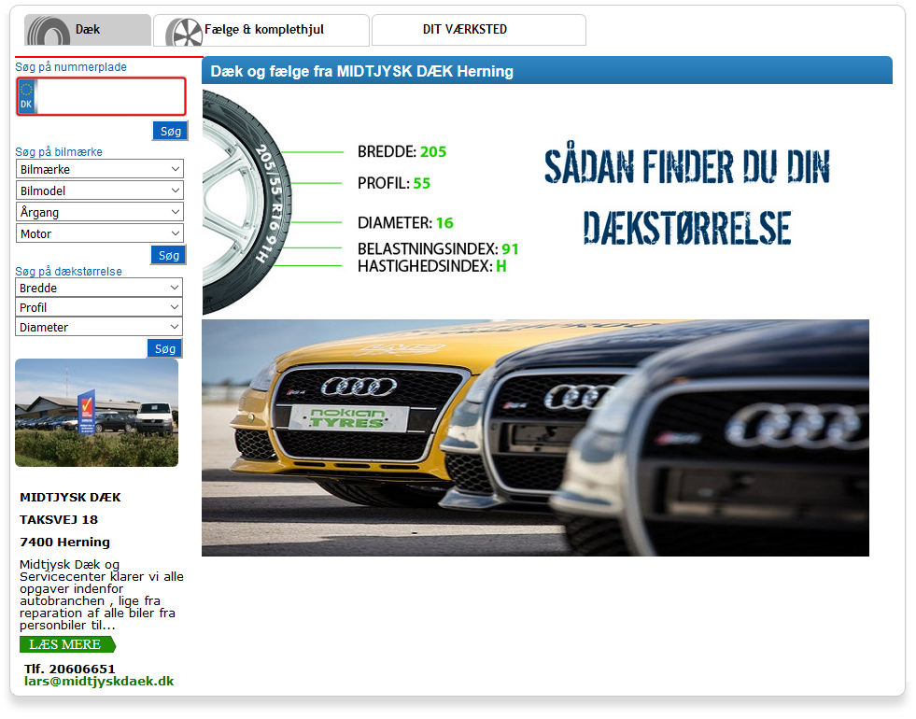Click the 'Søg på nummerplade' label
This screenshot has width=916, height=719.
point(71,67)
